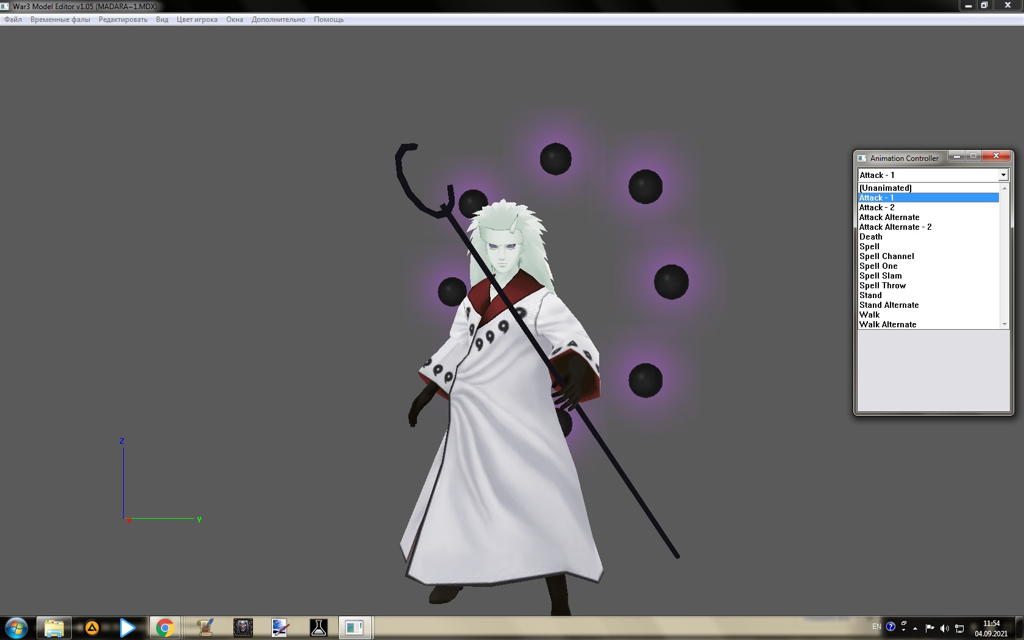Image resolution: width=1024 pixels, height=640 pixels.
Task: Open the AIMP player taskbar icon
Action: click(x=92, y=628)
